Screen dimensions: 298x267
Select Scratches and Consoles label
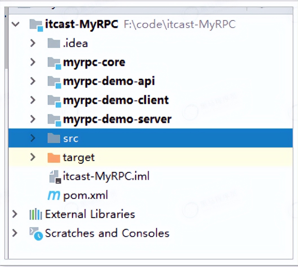107,233
